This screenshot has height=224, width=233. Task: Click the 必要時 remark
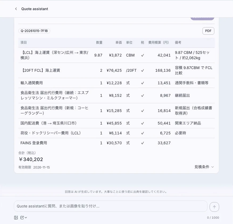(181, 133)
